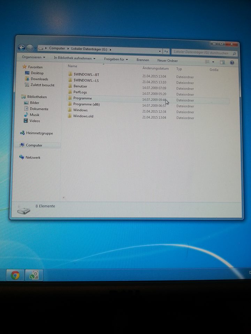
Task: Open the address bar history dropdown
Action: coord(160,51)
